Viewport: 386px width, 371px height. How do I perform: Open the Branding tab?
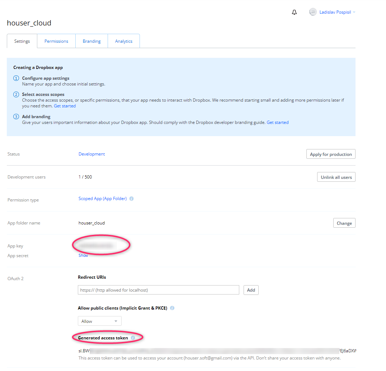point(91,41)
